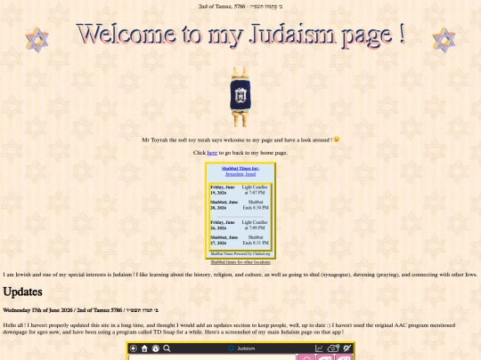Click the message text bar in TD Snap screenshot
The height and width of the screenshot is (360, 481).
[212, 357]
